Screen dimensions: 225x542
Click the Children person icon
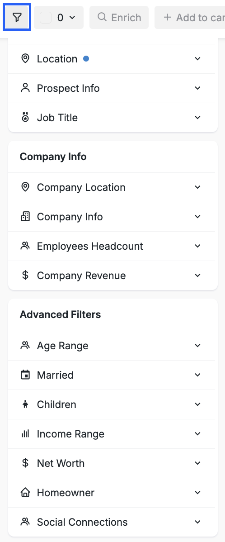[x=25, y=404]
